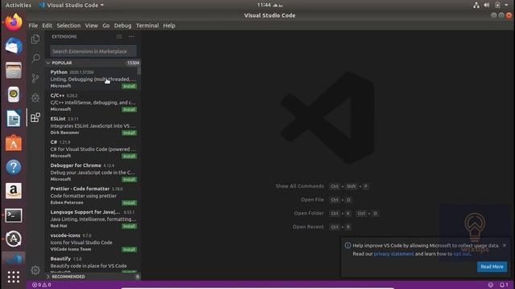Open the Explorer view in activity bar
Viewport: 515px width, 289px height.
point(35,39)
